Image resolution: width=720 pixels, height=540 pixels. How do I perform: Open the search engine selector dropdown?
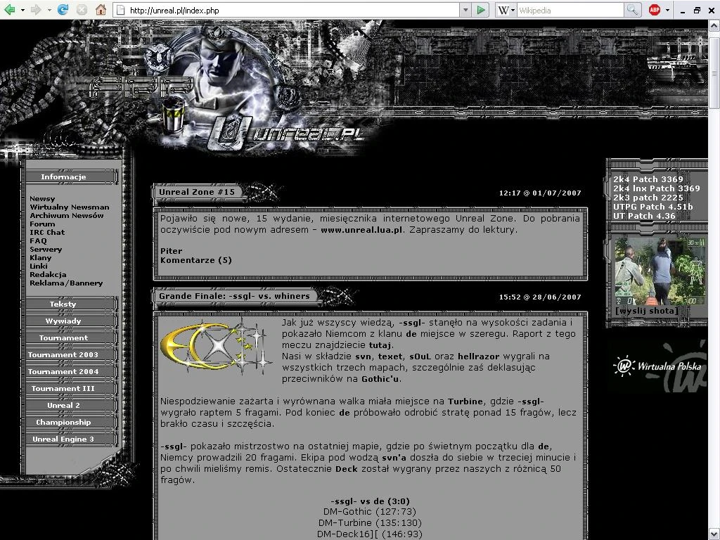513,10
